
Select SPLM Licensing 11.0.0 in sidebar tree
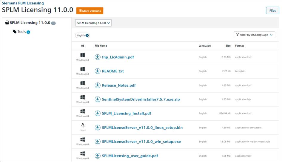point(30,23)
